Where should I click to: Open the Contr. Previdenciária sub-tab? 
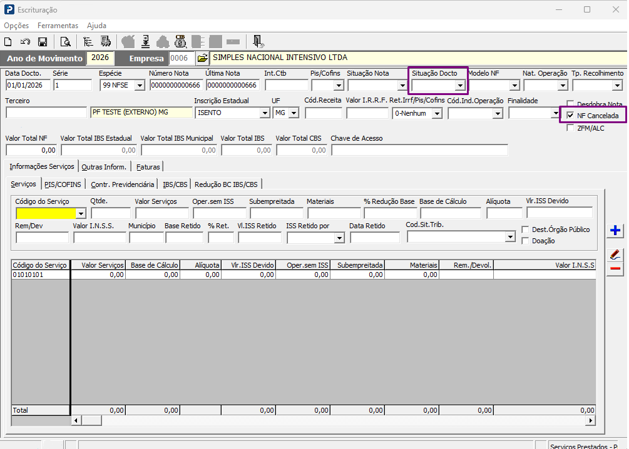click(122, 184)
